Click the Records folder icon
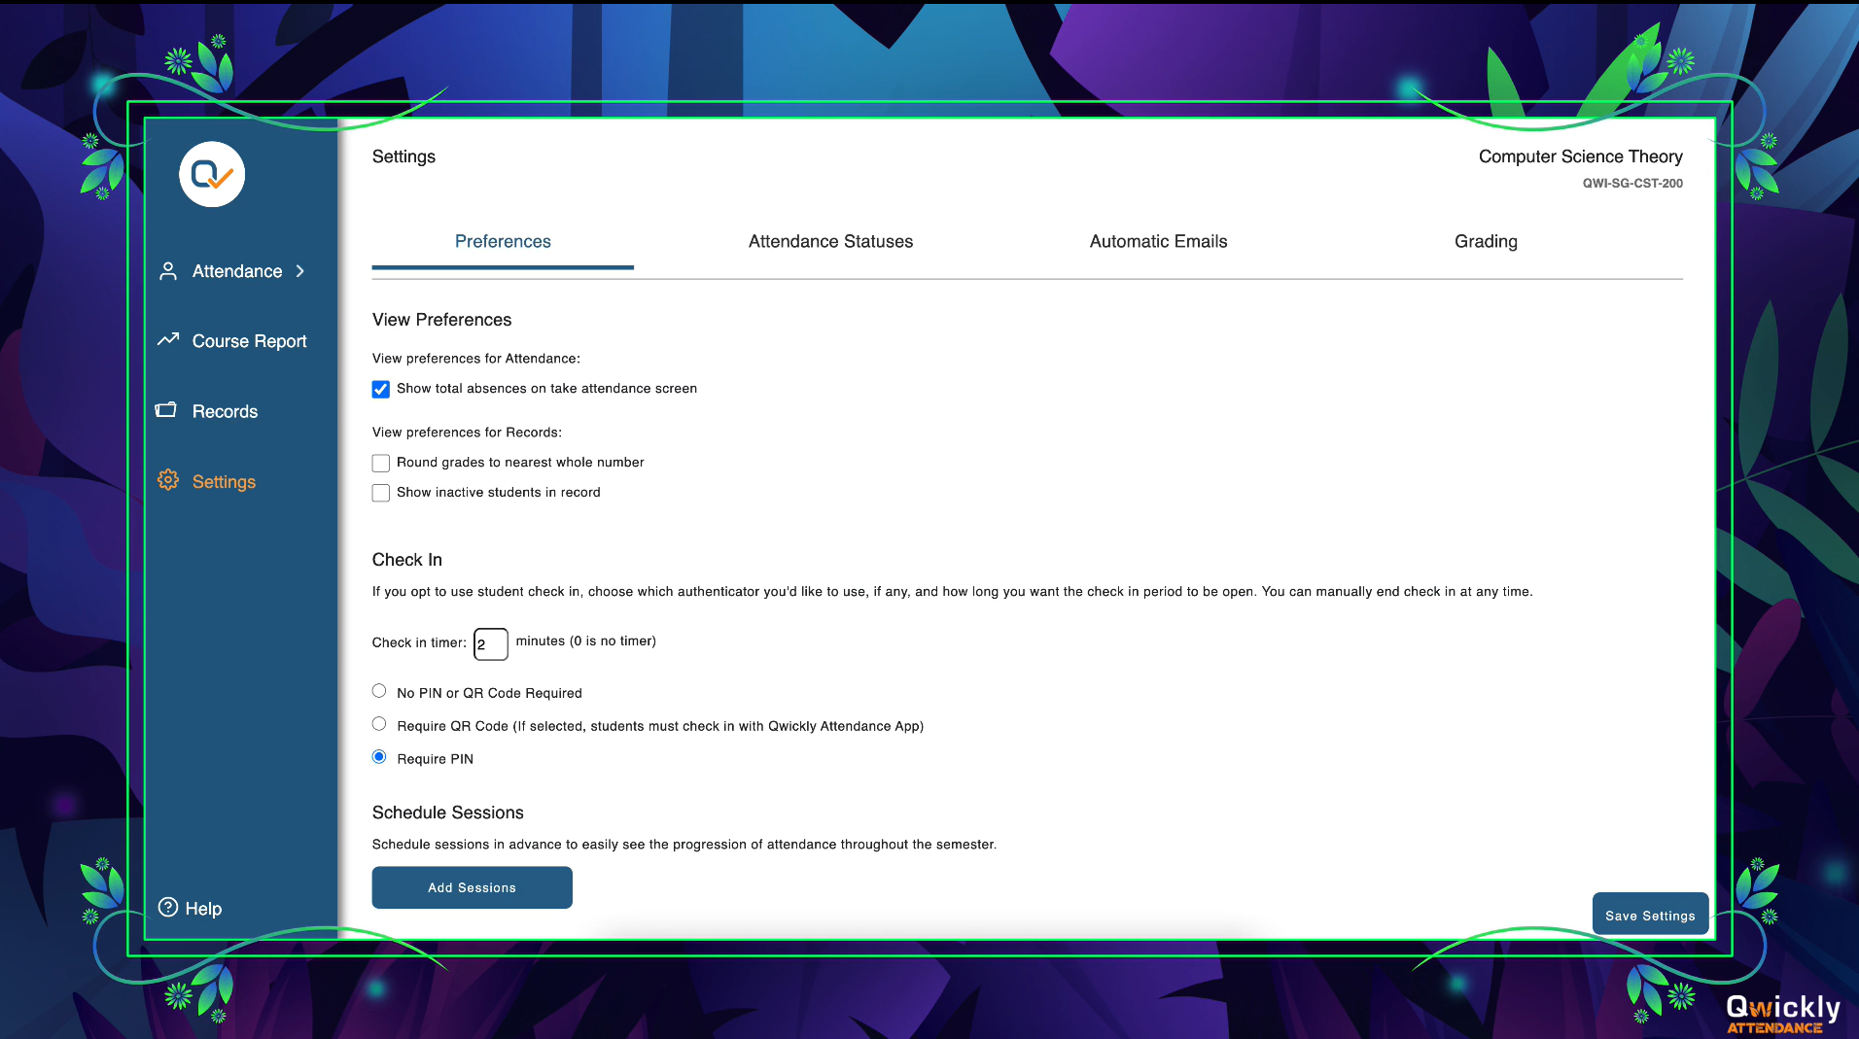 coord(166,410)
